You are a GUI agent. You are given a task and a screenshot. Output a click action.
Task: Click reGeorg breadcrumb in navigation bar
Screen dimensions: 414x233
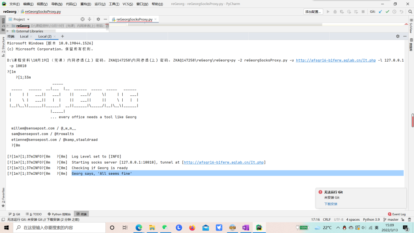(x=10, y=11)
